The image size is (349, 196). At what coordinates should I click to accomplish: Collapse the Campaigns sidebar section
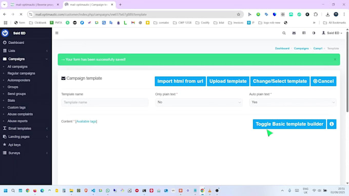tap(26, 59)
